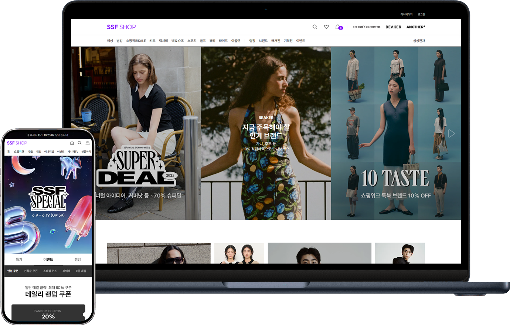Open the BEAKER brand logo link in header
Image resolution: width=510 pixels, height=329 pixels.
[x=393, y=27]
